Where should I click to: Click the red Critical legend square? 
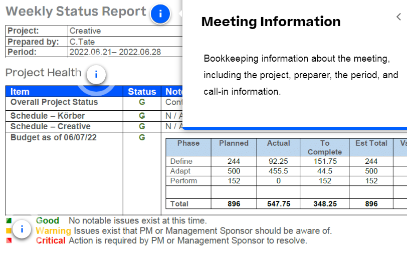point(9,240)
